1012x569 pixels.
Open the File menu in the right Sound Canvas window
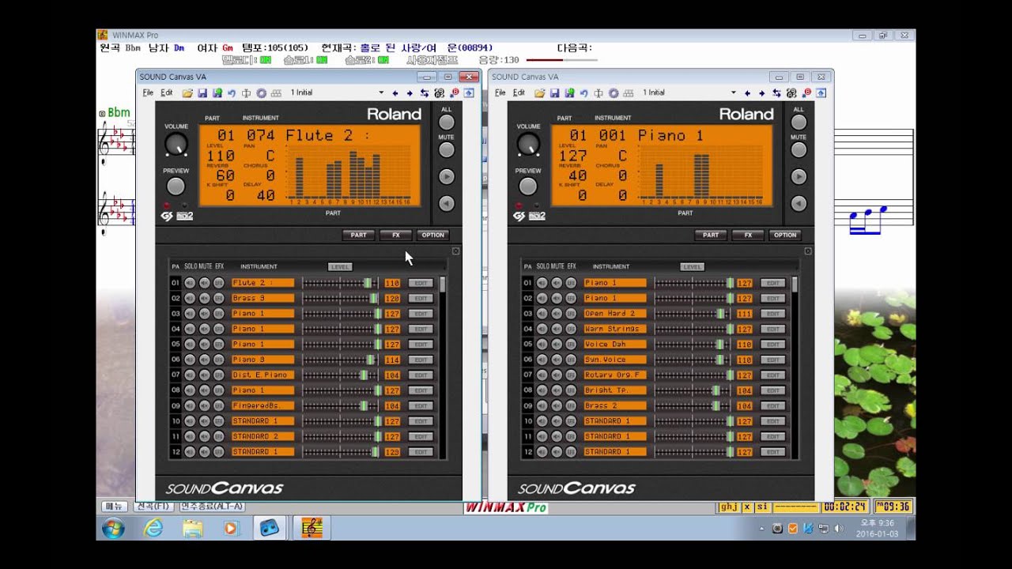tap(500, 93)
